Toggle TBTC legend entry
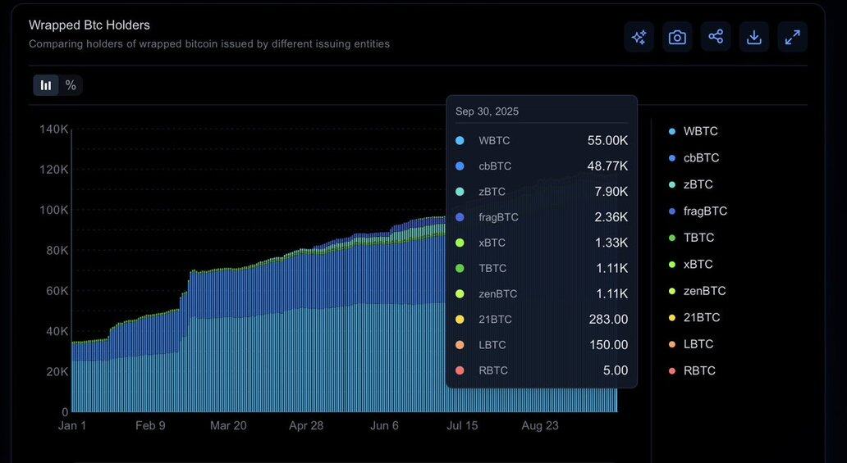The image size is (847, 463). (x=698, y=238)
